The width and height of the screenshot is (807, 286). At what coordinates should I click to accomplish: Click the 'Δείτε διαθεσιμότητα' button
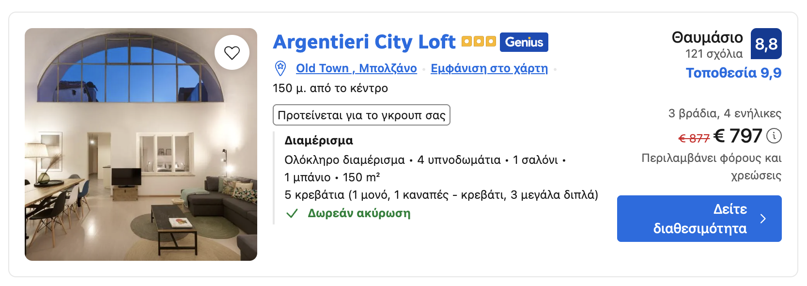[699, 219]
